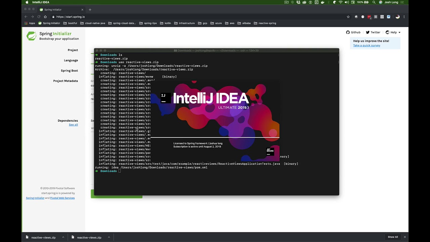Close the Chrome downloads bar
This screenshot has height=242, width=430.
[405, 237]
